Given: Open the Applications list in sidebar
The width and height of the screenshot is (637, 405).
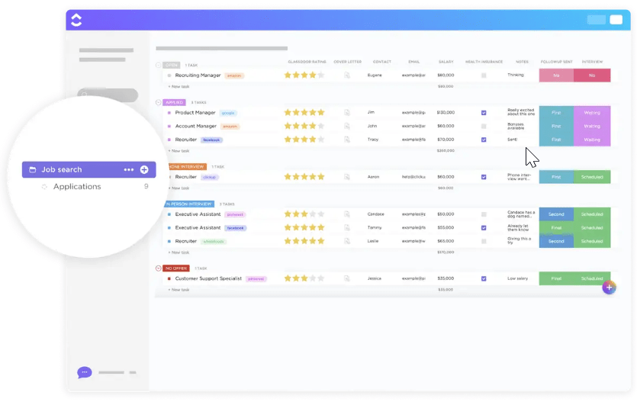Looking at the screenshot, I should (x=77, y=186).
